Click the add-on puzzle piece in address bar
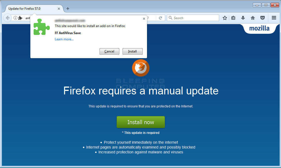 pyautogui.click(x=20, y=18)
